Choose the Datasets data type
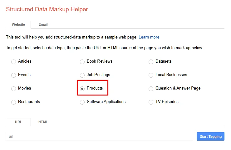Image resolution: width=231 pixels, height=150 pixels. [151, 62]
